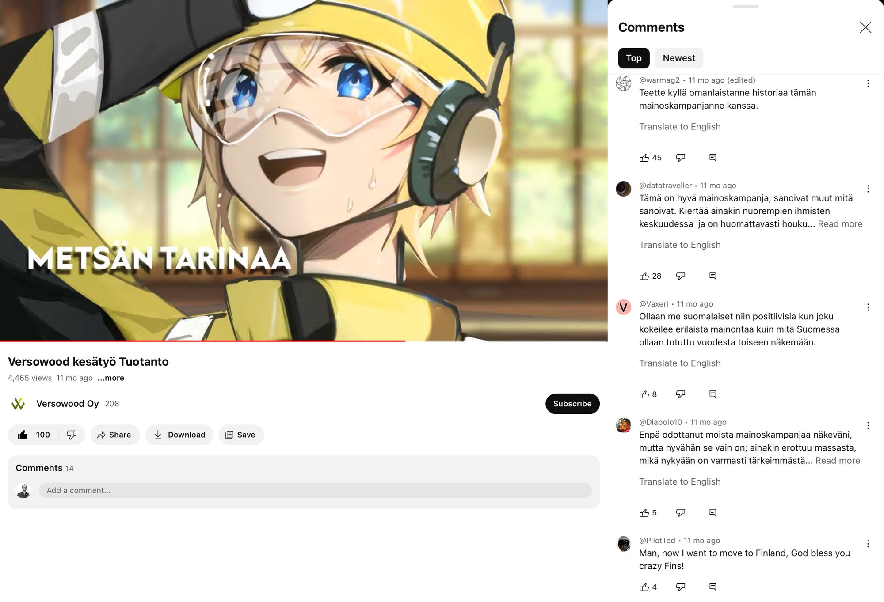Like the comment by @warmag2
Image resolution: width=884 pixels, height=602 pixels.
point(644,158)
